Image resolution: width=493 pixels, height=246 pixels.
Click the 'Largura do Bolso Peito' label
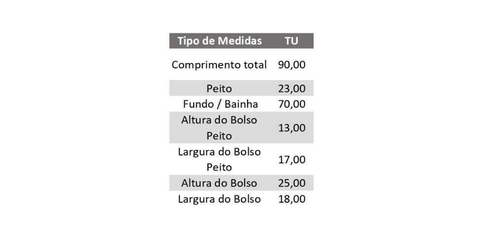[219, 159]
